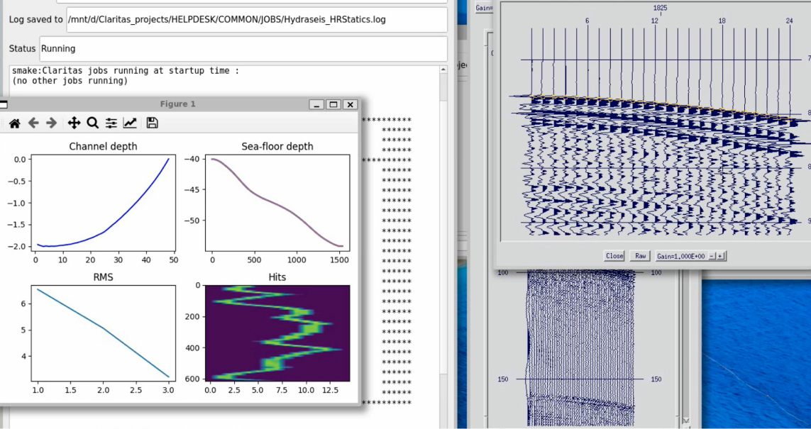
Task: Activate the Pan axes tool
Action: tap(74, 123)
